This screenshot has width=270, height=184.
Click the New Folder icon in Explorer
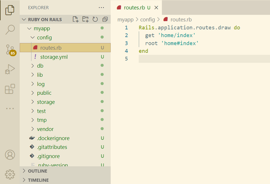[85, 19]
